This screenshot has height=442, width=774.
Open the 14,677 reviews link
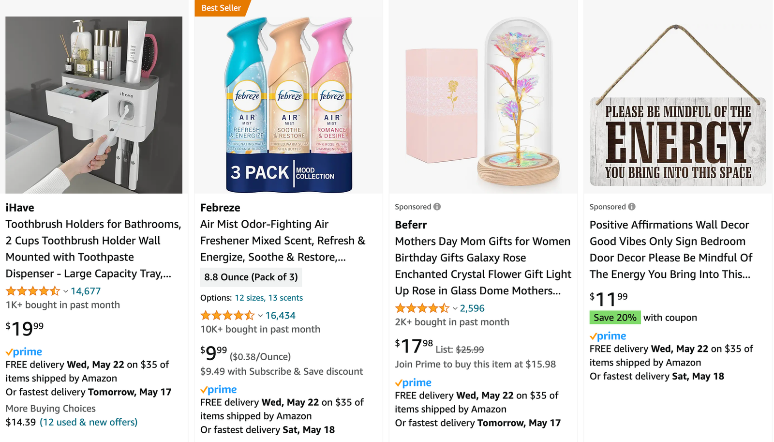click(x=85, y=291)
